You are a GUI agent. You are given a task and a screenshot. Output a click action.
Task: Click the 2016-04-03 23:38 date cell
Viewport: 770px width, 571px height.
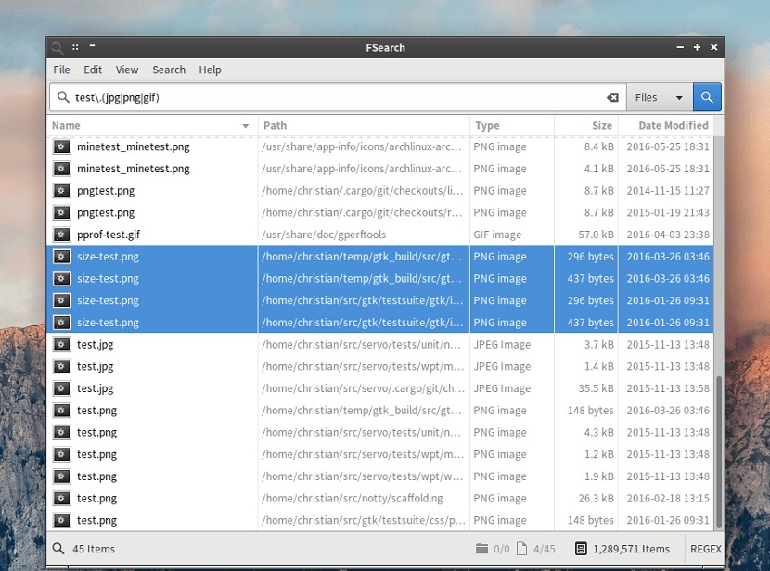point(668,235)
